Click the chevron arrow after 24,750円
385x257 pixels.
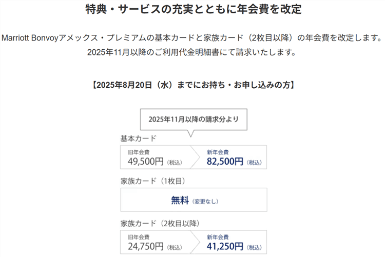194,242
